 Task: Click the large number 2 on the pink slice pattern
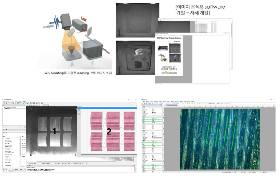click(x=109, y=132)
